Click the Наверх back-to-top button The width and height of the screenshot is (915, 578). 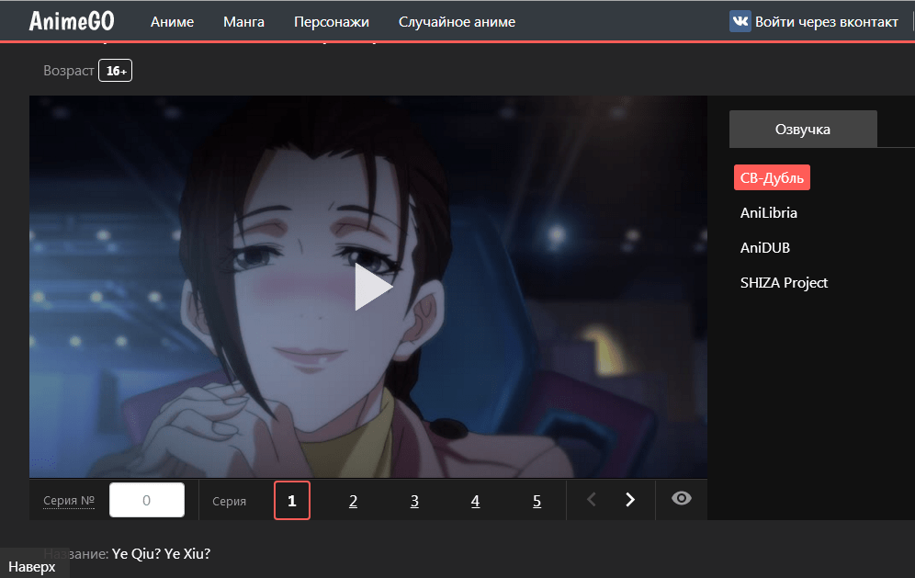click(x=32, y=567)
